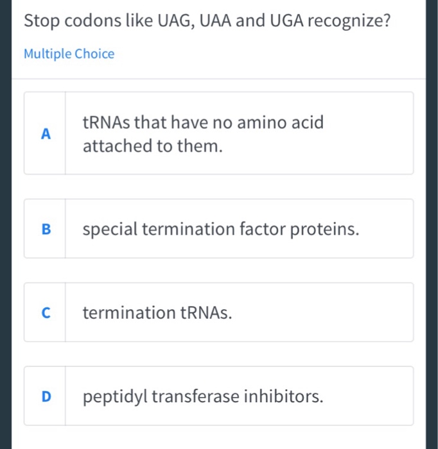Mark the letter D answer badge
Viewport: 438px width, 449px height.
45,396
